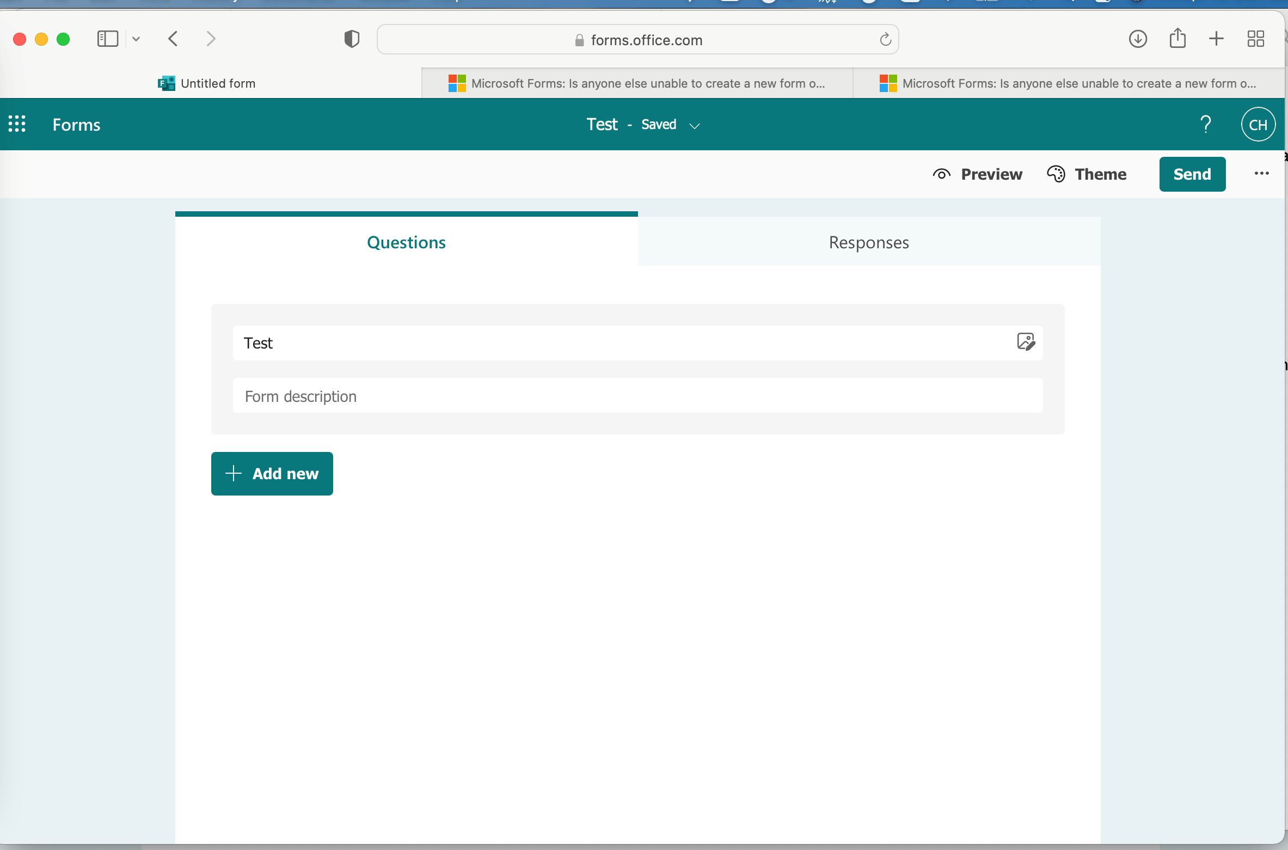Open the Theme palette
The height and width of the screenshot is (850, 1288).
pyautogui.click(x=1087, y=174)
